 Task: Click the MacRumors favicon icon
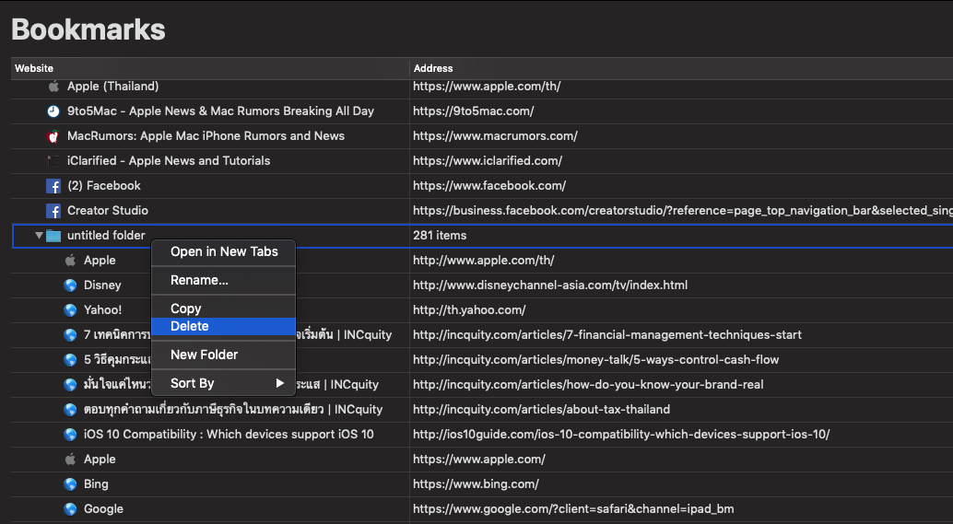pos(53,136)
